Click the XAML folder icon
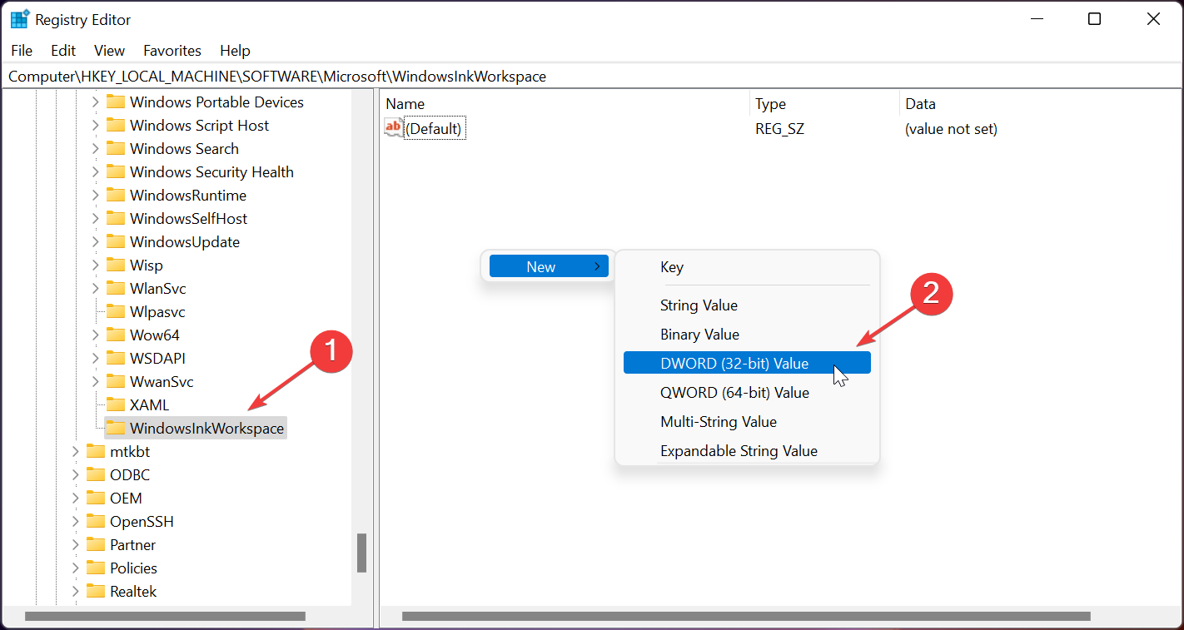 (116, 404)
